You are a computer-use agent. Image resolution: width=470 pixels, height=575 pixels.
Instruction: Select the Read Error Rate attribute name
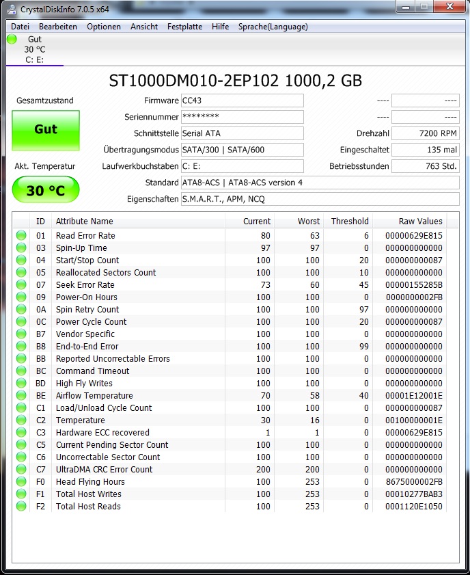pos(85,235)
